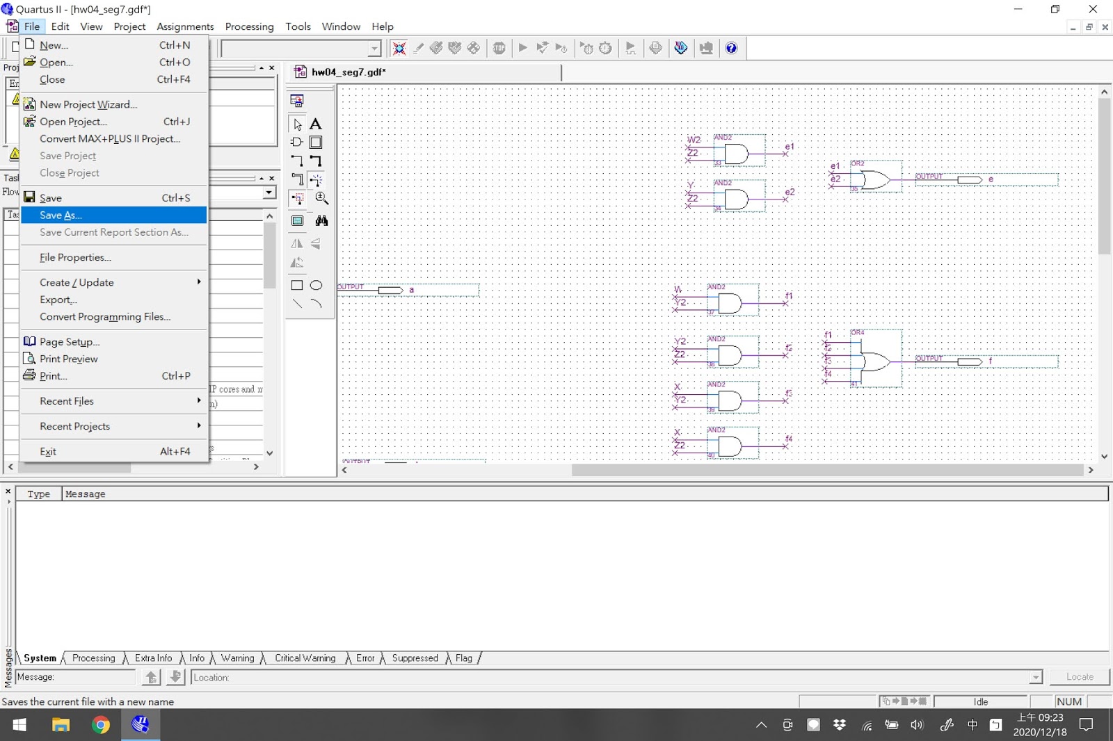Expand the Recent Projects submenu
This screenshot has height=741, width=1113.
pyautogui.click(x=114, y=426)
